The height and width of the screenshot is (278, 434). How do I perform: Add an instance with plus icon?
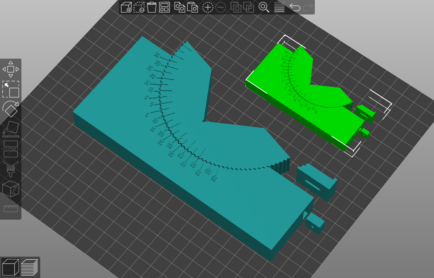click(208, 7)
